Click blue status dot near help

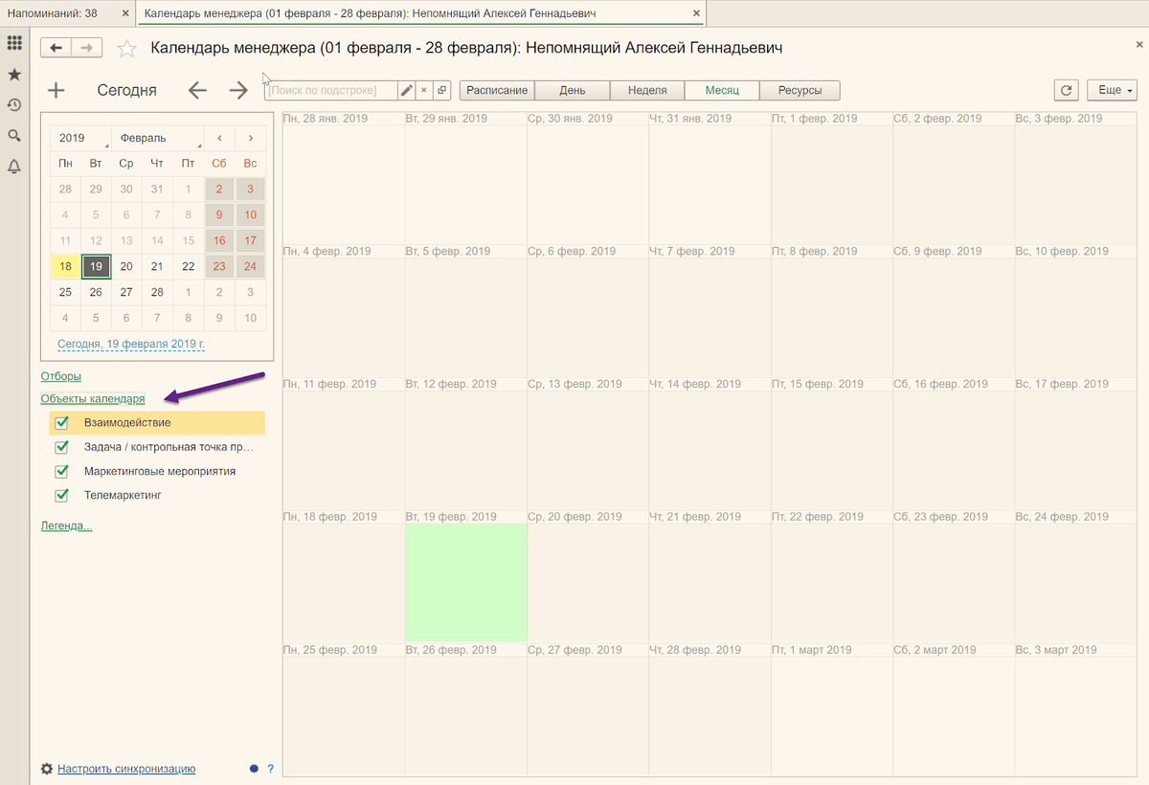[x=254, y=768]
